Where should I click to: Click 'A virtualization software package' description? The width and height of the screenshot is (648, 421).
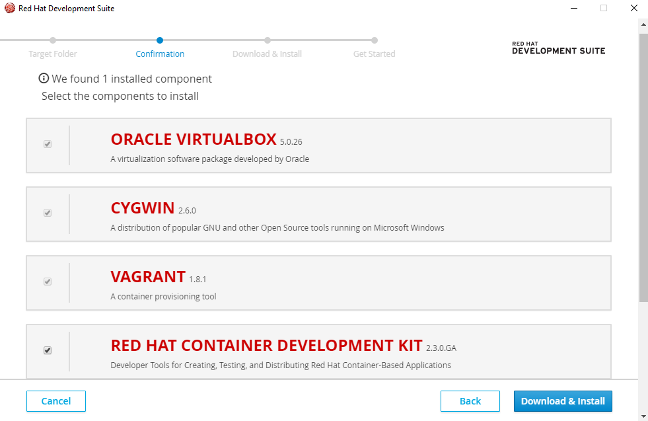209,159
